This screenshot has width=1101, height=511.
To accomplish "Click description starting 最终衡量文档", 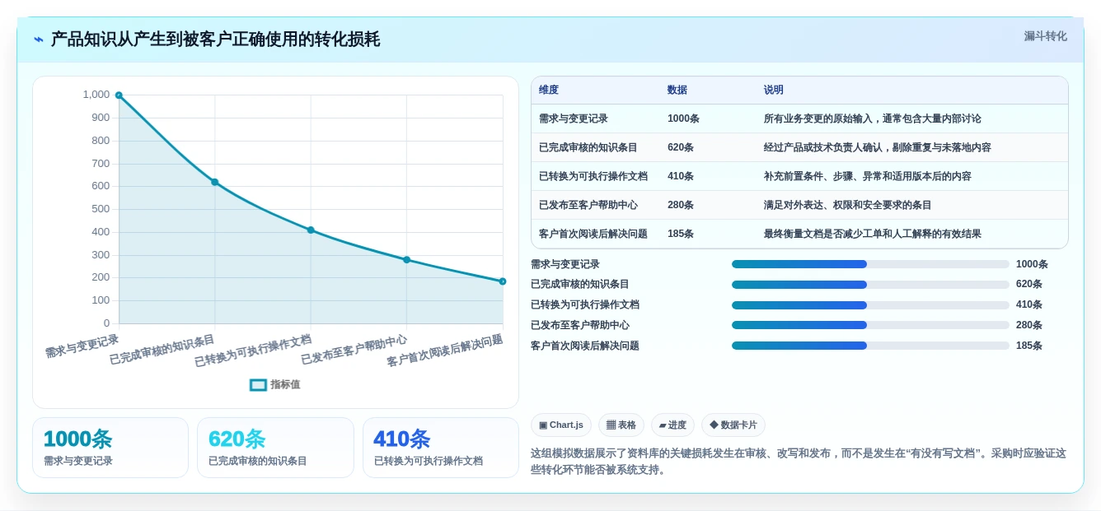I will [873, 234].
